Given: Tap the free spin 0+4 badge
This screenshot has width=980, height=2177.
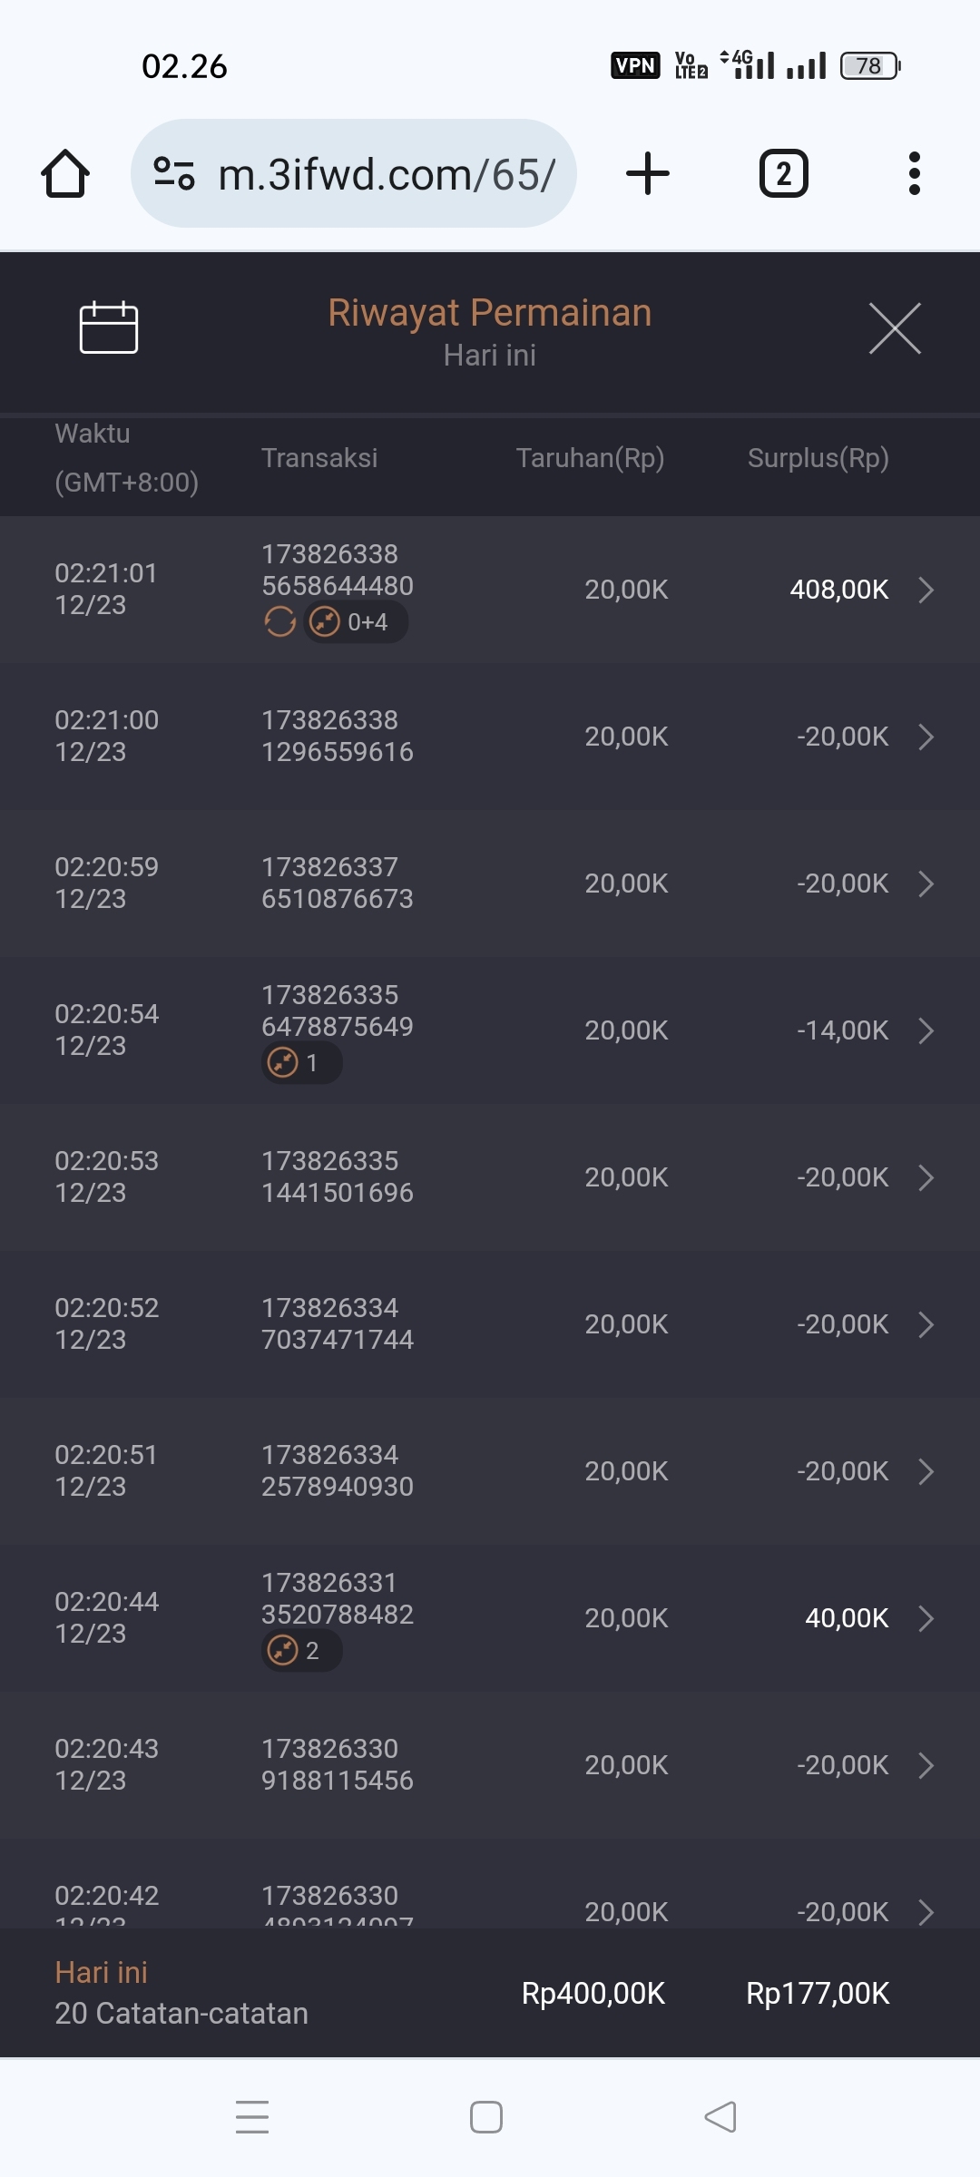Looking at the screenshot, I should (x=356, y=622).
